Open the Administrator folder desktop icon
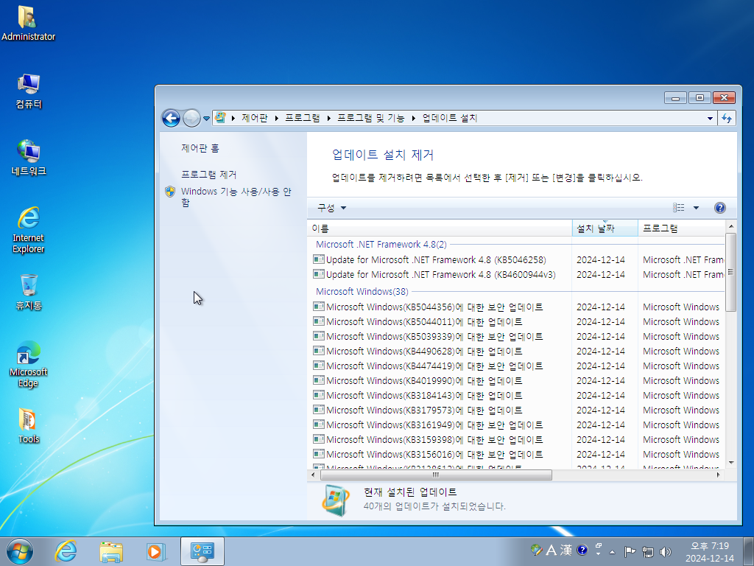 [x=28, y=23]
